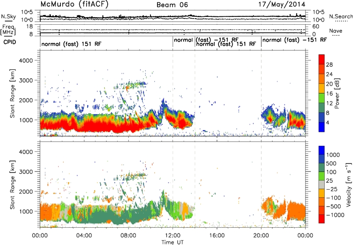The height and width of the screenshot is (245, 353).
Task: Click the 'McMurdo (fitACF)' title text
Action: click(74, 4)
